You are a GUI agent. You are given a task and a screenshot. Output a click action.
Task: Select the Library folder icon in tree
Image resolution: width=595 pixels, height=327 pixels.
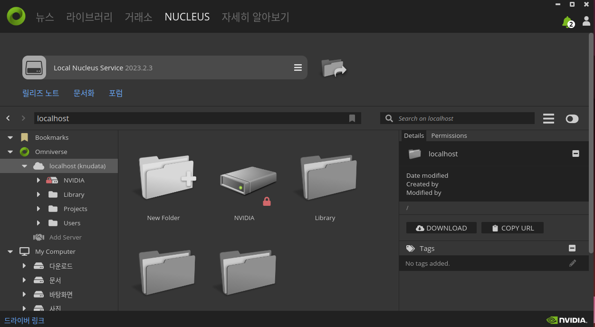pyautogui.click(x=53, y=194)
